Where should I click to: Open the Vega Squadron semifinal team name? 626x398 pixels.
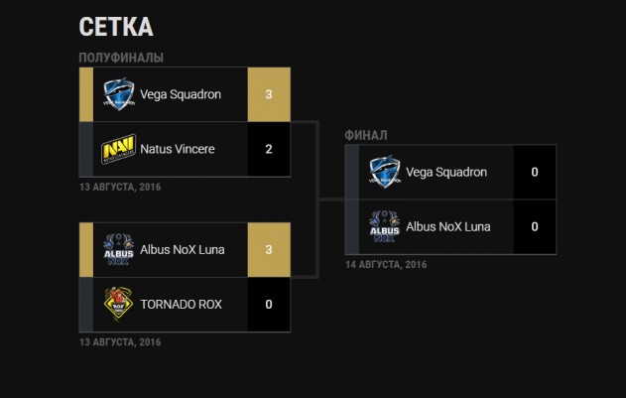pos(181,94)
